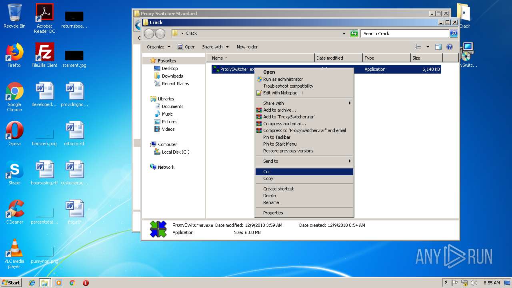Open Downloads in navigation pane
This screenshot has width=512, height=288.
click(x=168, y=76)
